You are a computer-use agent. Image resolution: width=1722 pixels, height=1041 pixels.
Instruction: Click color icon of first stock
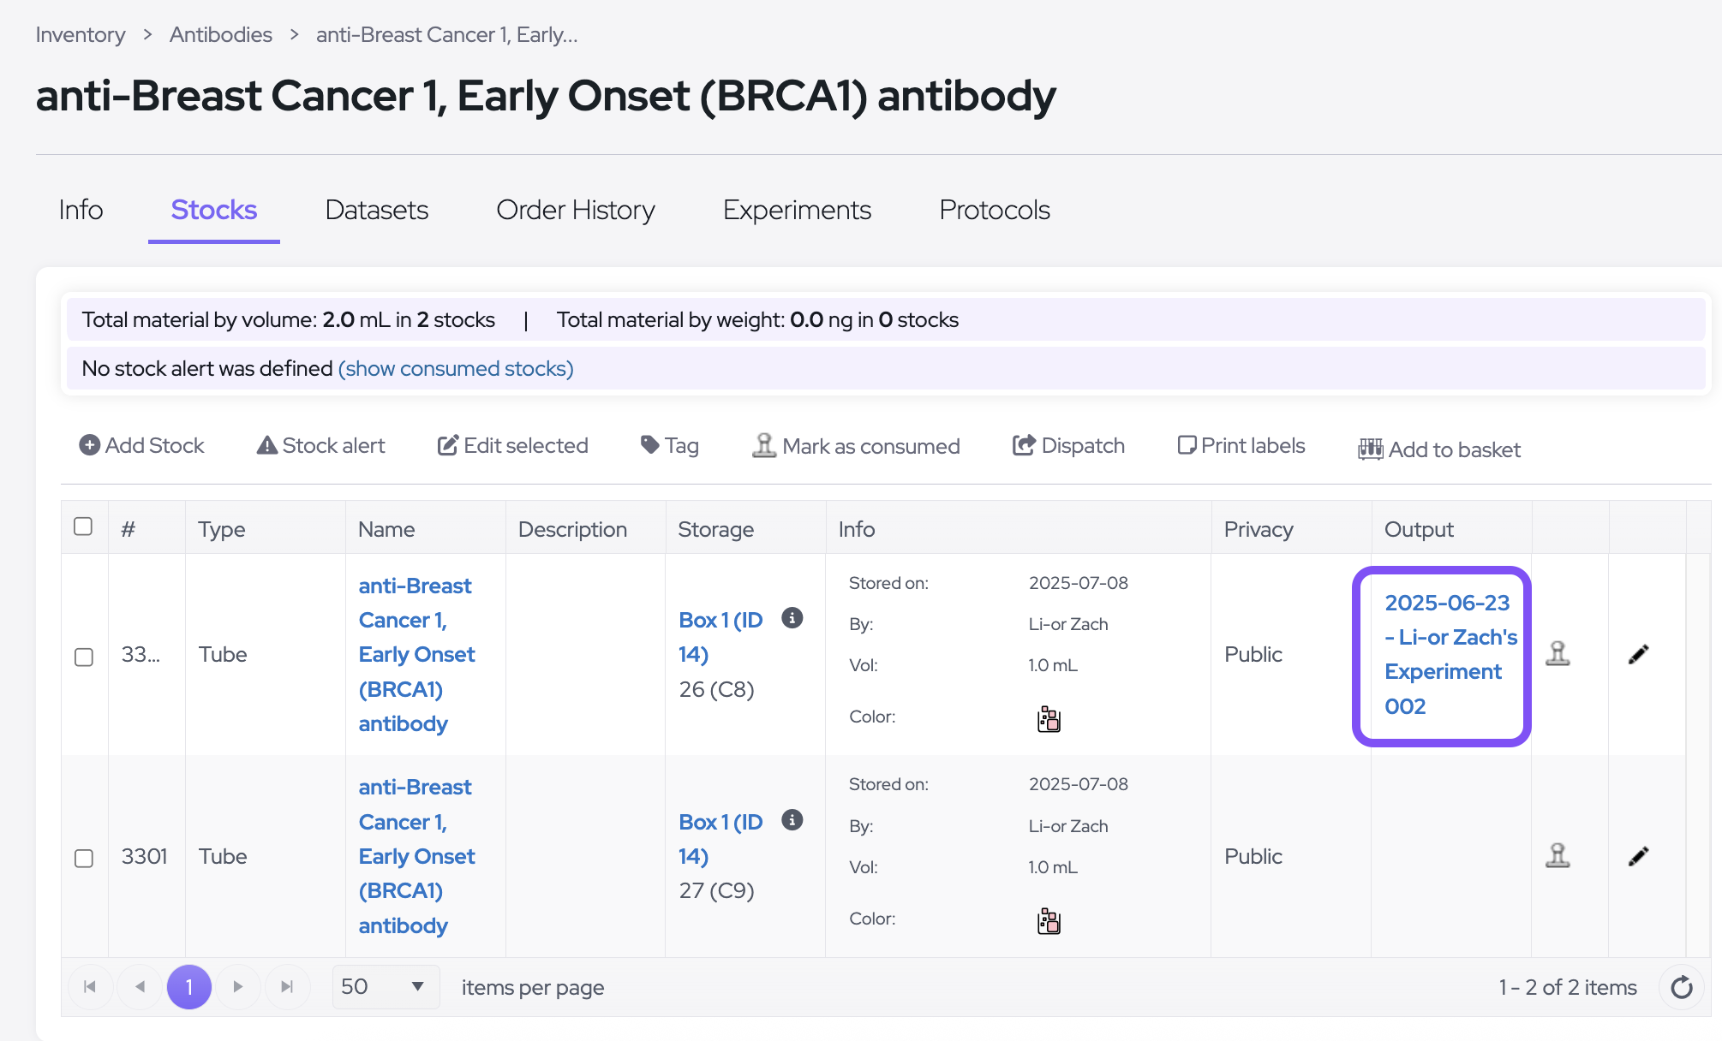pyautogui.click(x=1049, y=719)
